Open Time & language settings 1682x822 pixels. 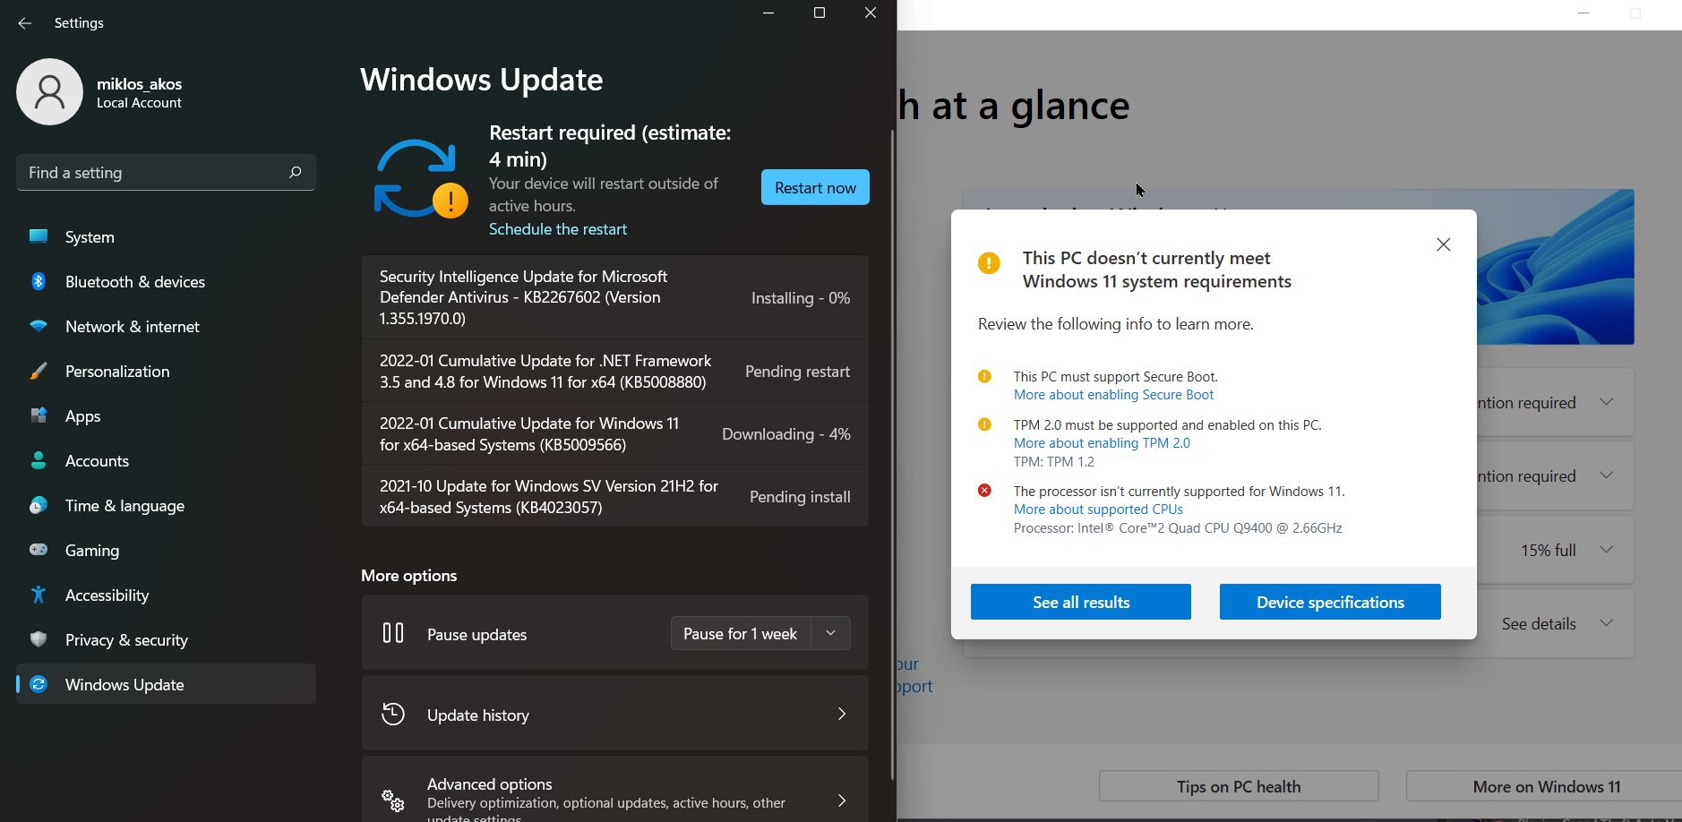click(x=166, y=505)
